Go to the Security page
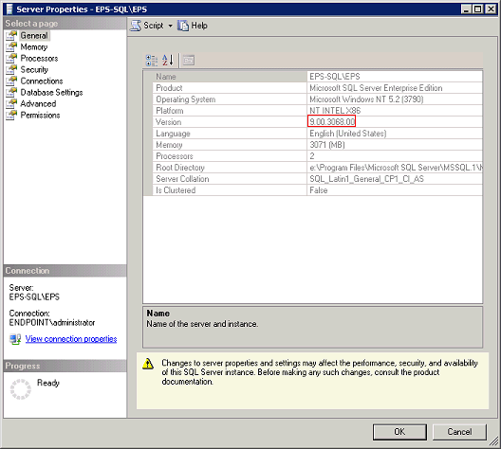Screen dimensions: 501x449 pyautogui.click(x=34, y=69)
